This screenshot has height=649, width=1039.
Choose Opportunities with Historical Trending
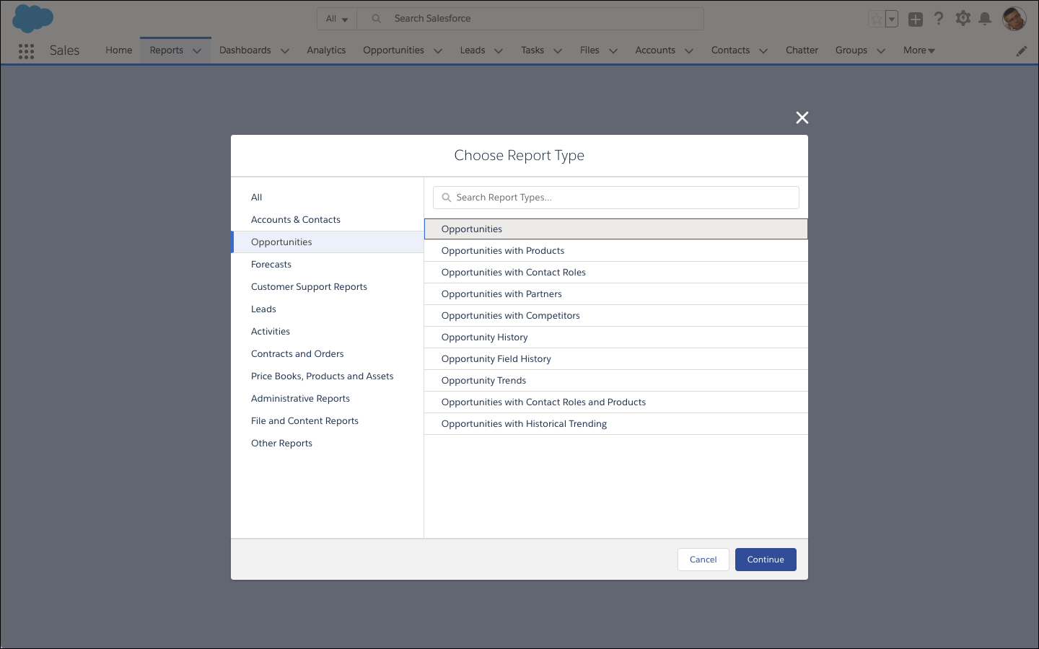(x=616, y=424)
